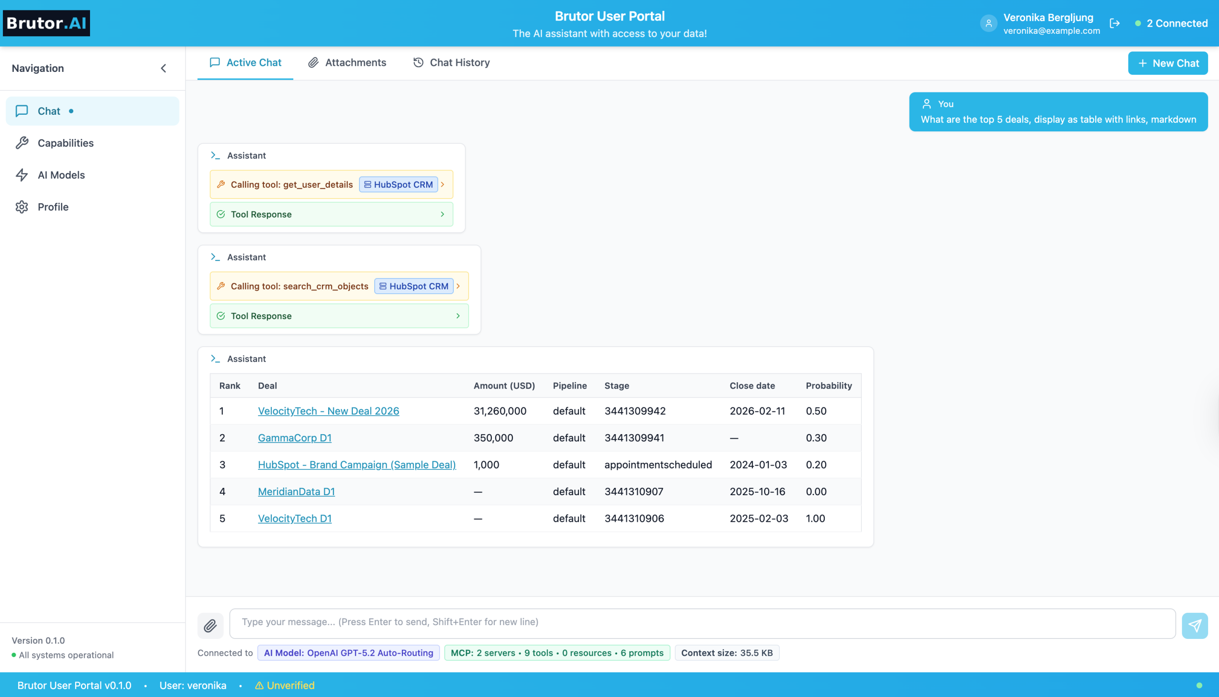Expand the search_crm_objects tool call details
Screen dimensions: 1219x697
[458, 286]
